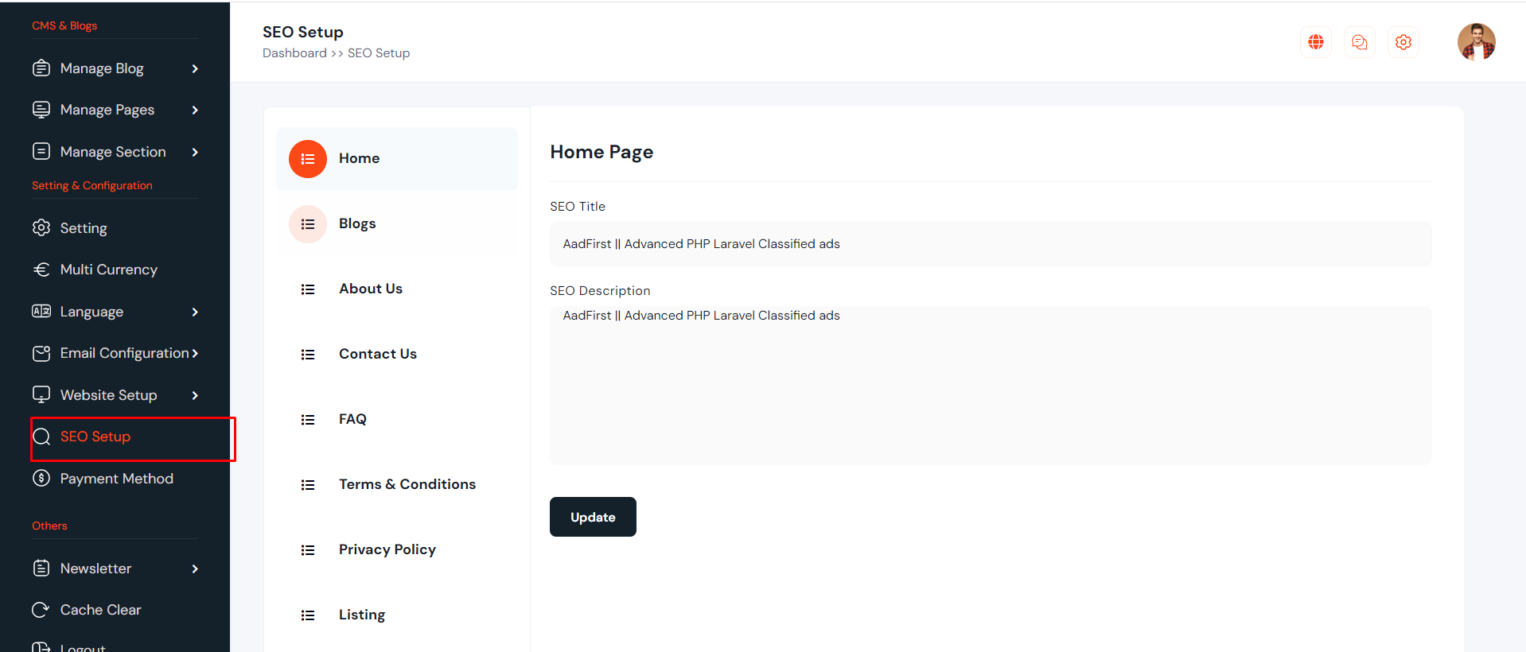Viewport: 1526px width, 652px height.
Task: Click the Cache Clear refresh icon
Action: (41, 610)
